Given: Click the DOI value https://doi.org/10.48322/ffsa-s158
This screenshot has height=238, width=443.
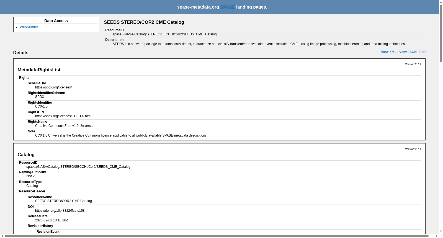Looking at the screenshot, I should pyautogui.click(x=60, y=211).
